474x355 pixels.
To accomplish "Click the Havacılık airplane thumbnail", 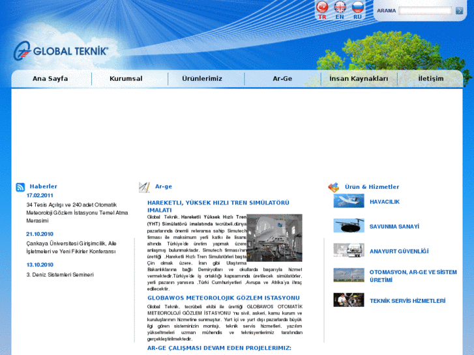I will tap(349, 201).
